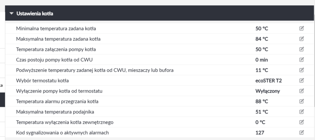This screenshot has width=315, height=140.
Task: Edit Maksymalna temperatura zadana kotła setting
Action: pyautogui.click(x=301, y=39)
